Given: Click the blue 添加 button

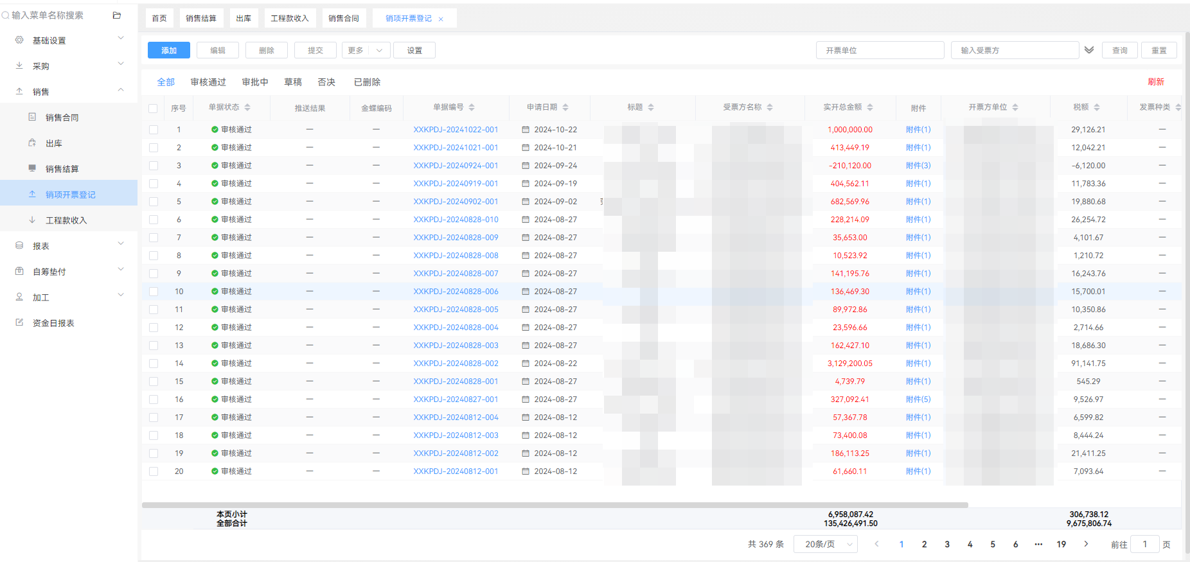Looking at the screenshot, I should [169, 50].
